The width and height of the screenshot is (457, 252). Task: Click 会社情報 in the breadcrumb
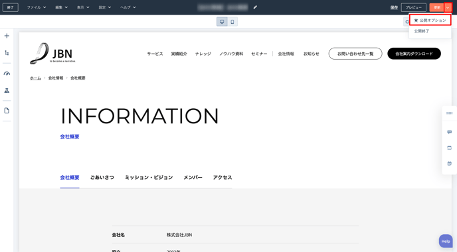click(x=56, y=78)
